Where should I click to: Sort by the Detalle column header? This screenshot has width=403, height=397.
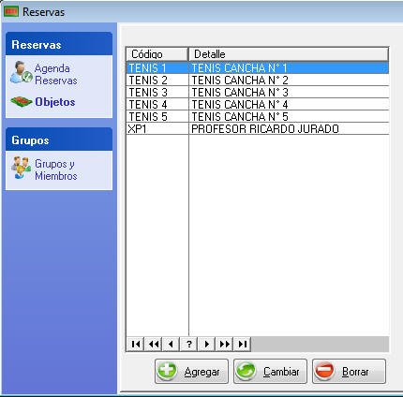pyautogui.click(x=289, y=54)
